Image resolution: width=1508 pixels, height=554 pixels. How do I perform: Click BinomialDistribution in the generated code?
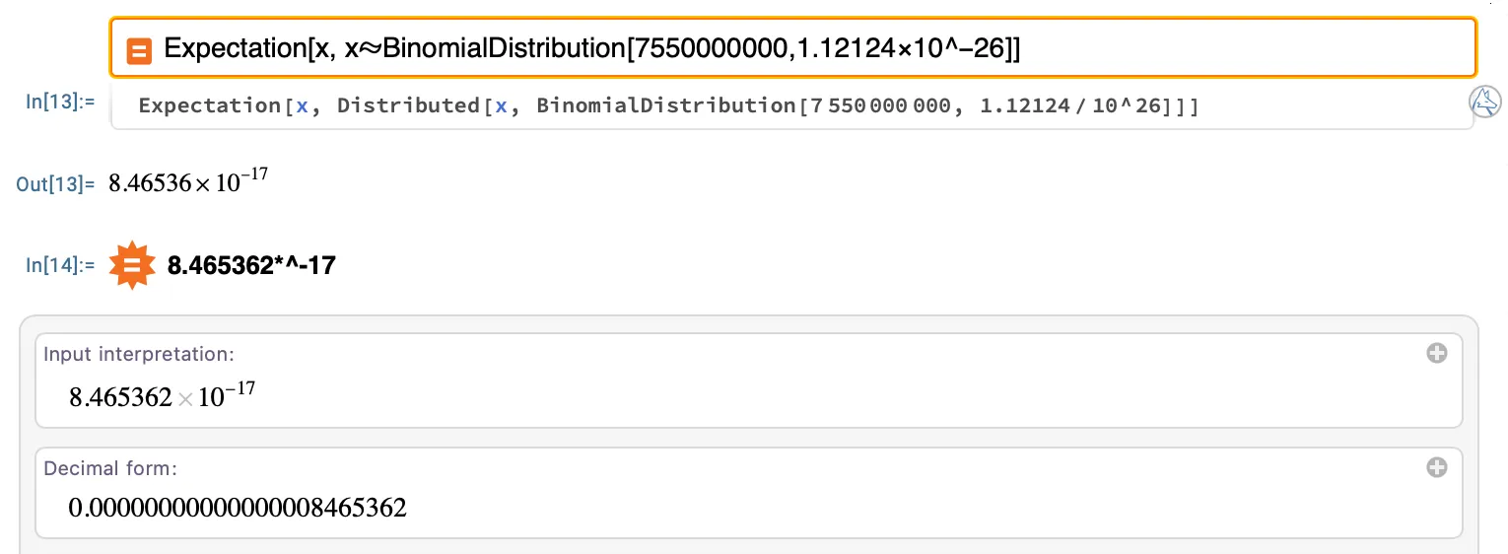click(663, 106)
